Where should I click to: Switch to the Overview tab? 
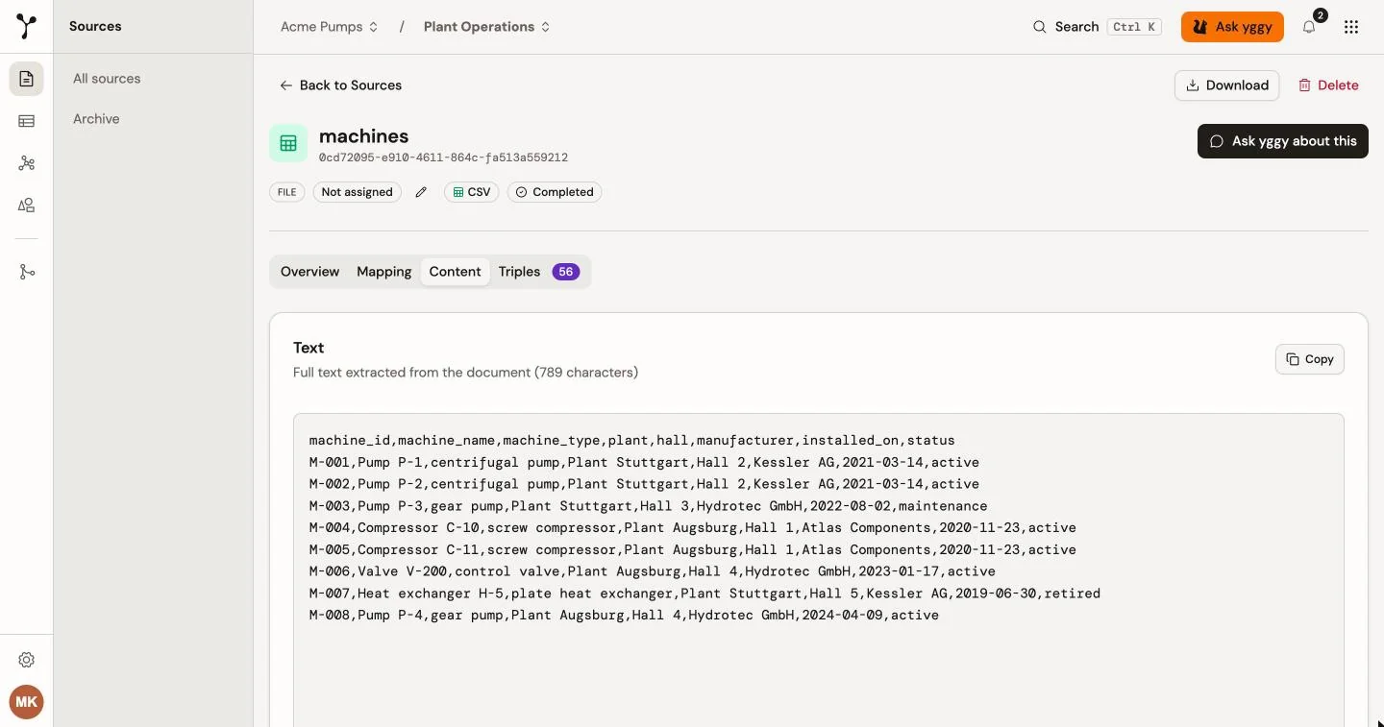click(309, 272)
